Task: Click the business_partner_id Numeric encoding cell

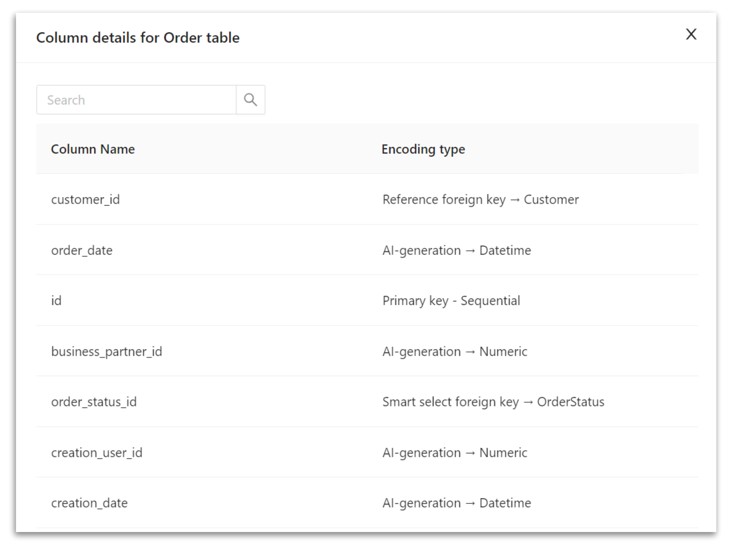Action: [455, 352]
